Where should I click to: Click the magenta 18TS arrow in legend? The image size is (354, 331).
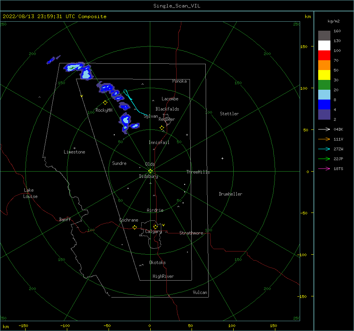coord(324,168)
